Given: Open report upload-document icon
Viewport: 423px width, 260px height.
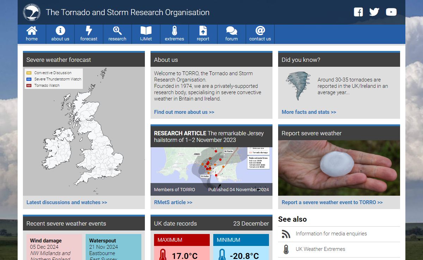Looking at the screenshot, I should click(203, 31).
